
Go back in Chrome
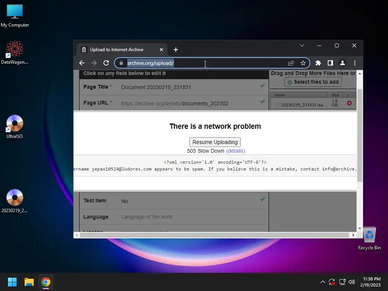tap(82, 63)
